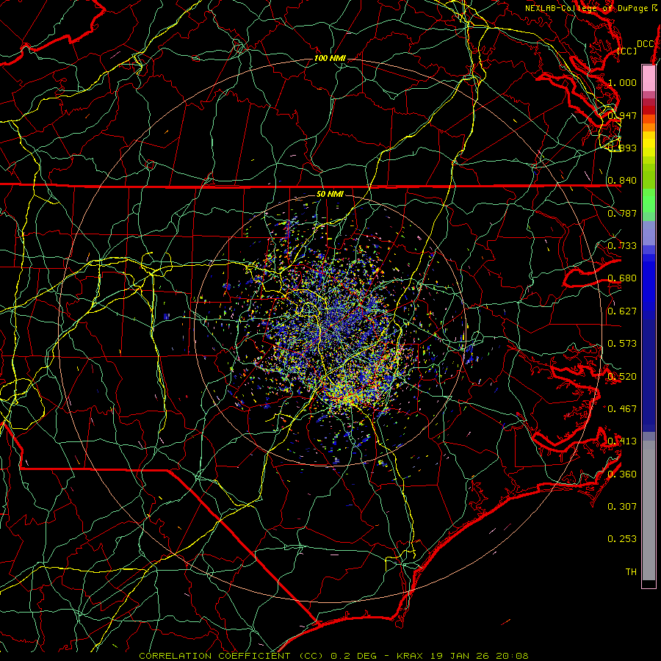Pick the gray segment of the color scale
This screenshot has height=661, width=661.
pos(649,510)
